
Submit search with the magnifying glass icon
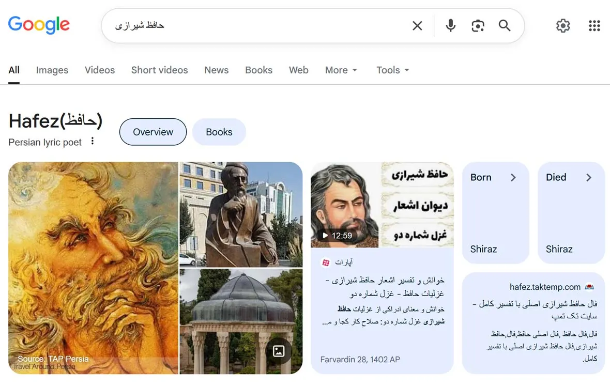[x=505, y=26]
